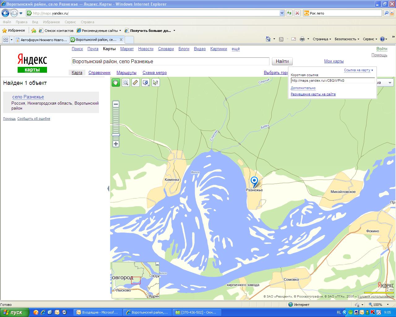Open the Страница toolbar menu
This screenshot has height=317, width=396.
pos(322,39)
